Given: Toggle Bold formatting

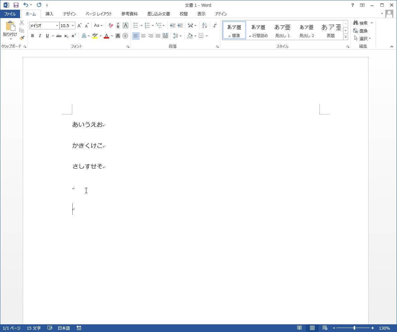Looking at the screenshot, I should pyautogui.click(x=32, y=36).
